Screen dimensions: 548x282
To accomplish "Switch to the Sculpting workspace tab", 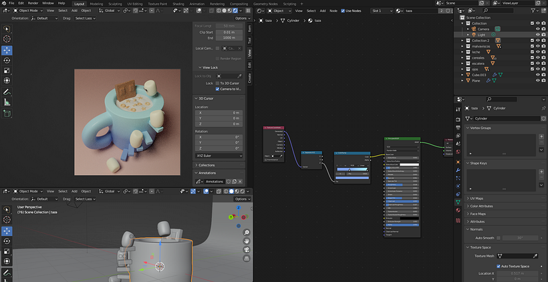I will pyautogui.click(x=115, y=3).
